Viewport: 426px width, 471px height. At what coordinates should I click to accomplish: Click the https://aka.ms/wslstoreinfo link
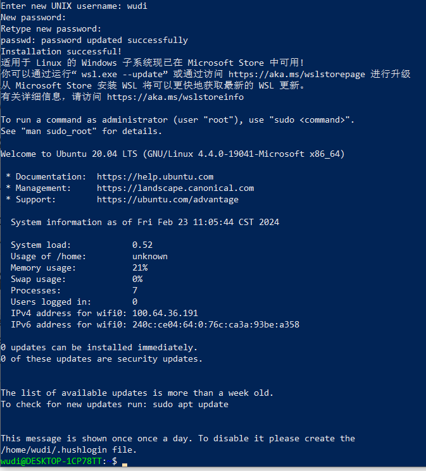pos(175,97)
